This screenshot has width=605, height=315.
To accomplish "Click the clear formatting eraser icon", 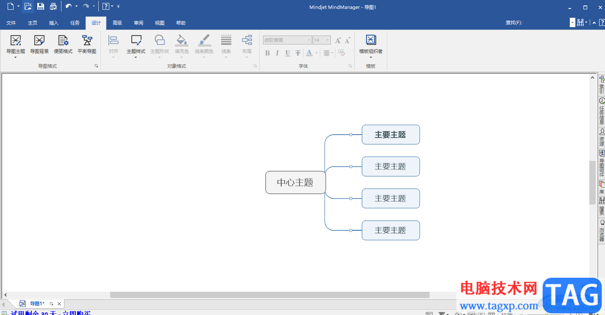I will 341,53.
